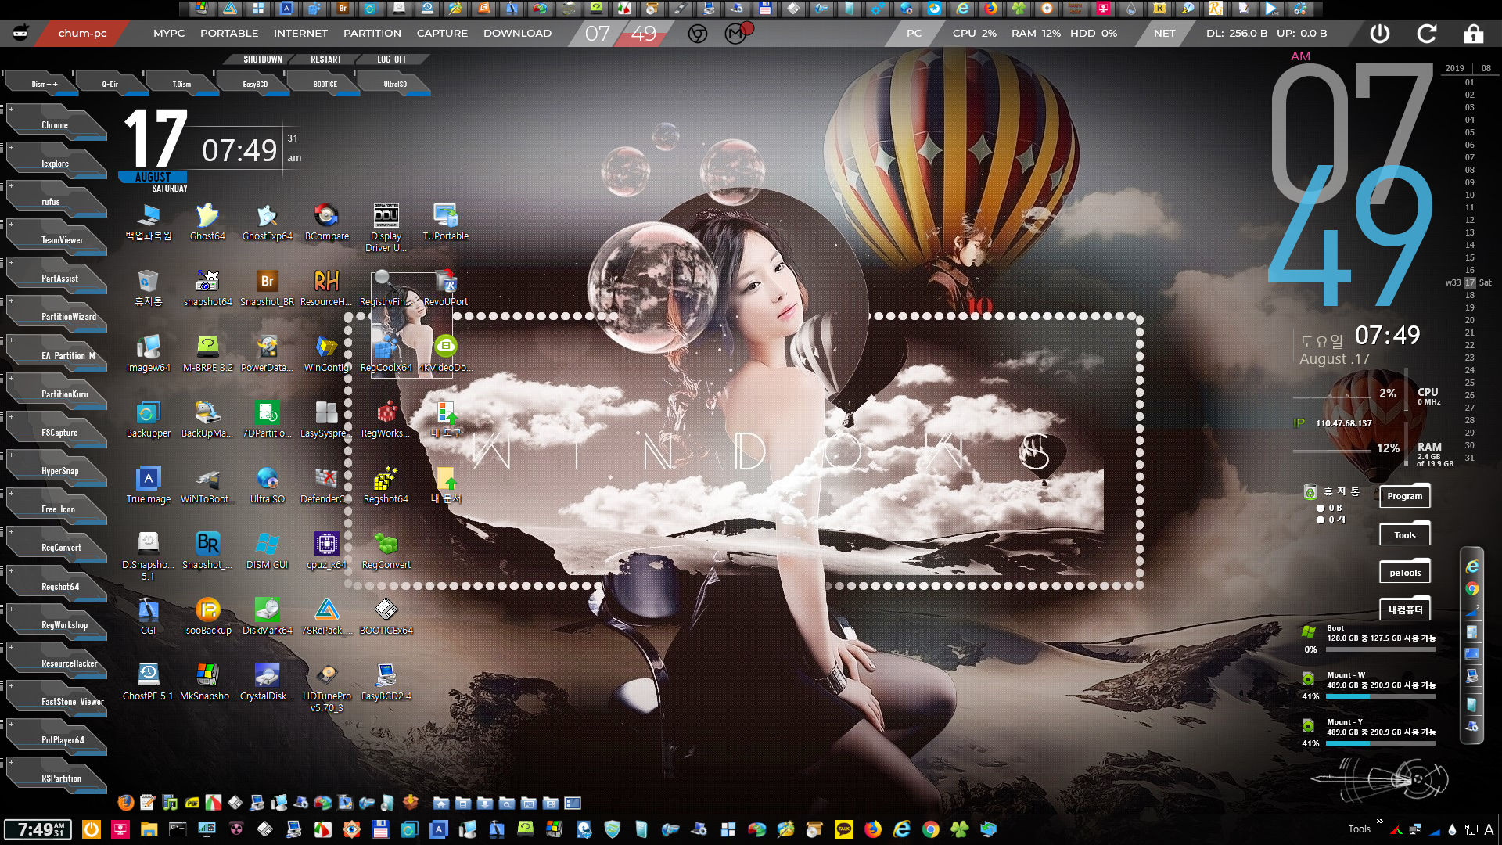Launch 7DPartition desktop icon

267,419
